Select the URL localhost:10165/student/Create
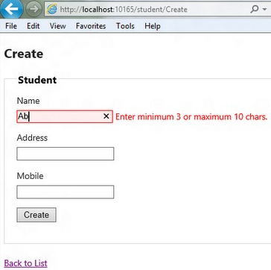Image resolution: width=271 pixels, height=270 pixels. [124, 10]
